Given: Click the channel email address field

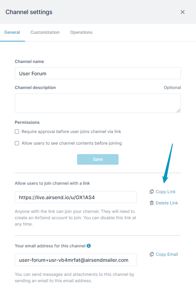Looking at the screenshot, I should point(76,260).
